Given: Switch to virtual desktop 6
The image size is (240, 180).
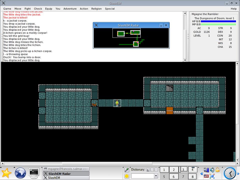Looking at the screenshot, I should click(x=174, y=176).
